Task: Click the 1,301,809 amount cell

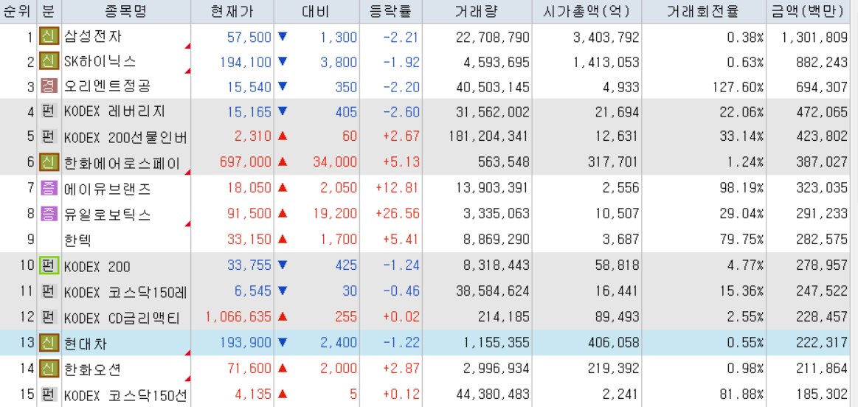Action: [814, 37]
